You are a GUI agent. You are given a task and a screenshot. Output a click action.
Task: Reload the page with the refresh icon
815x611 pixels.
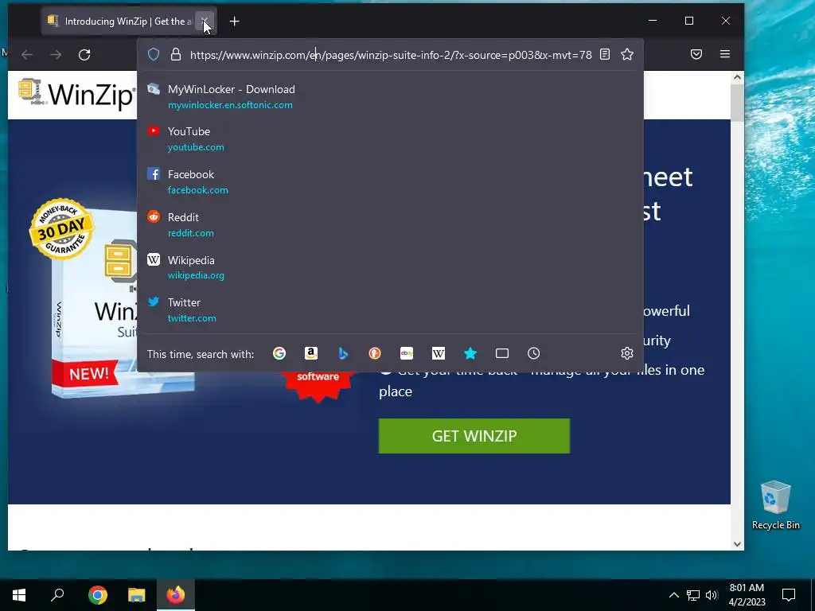click(x=84, y=55)
